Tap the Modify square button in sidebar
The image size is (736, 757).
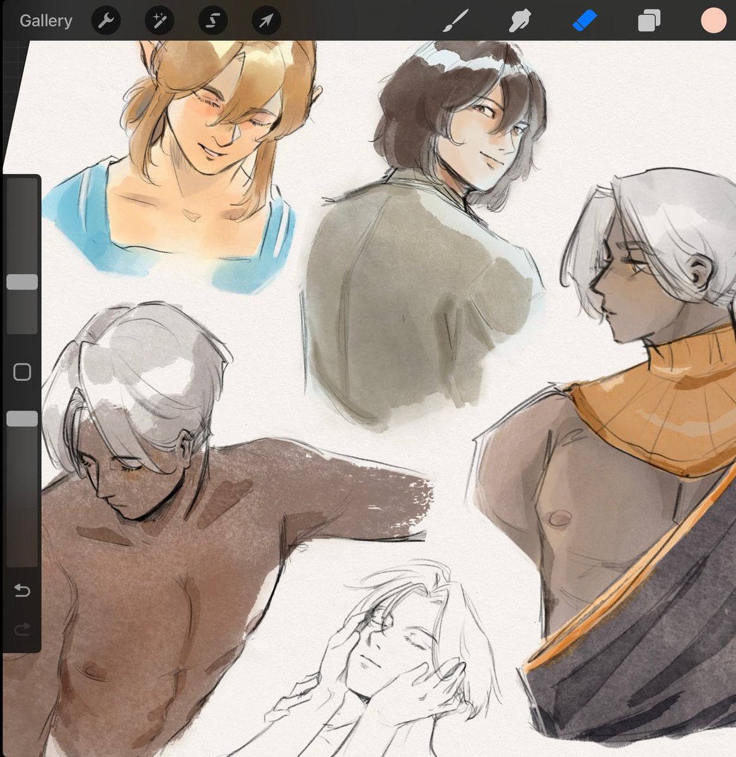[22, 372]
